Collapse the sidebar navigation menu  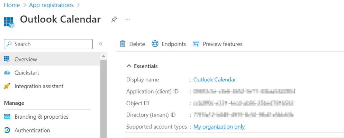[x=101, y=44]
